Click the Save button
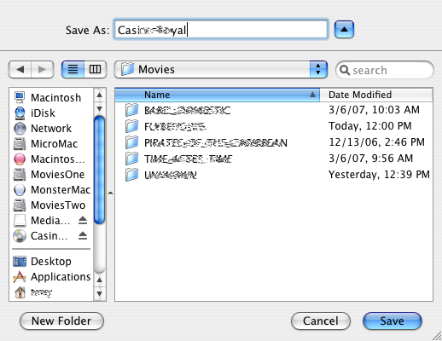The width and height of the screenshot is (442, 341). tap(393, 321)
